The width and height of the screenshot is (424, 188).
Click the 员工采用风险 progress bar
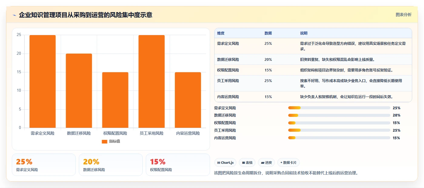coord(339,130)
